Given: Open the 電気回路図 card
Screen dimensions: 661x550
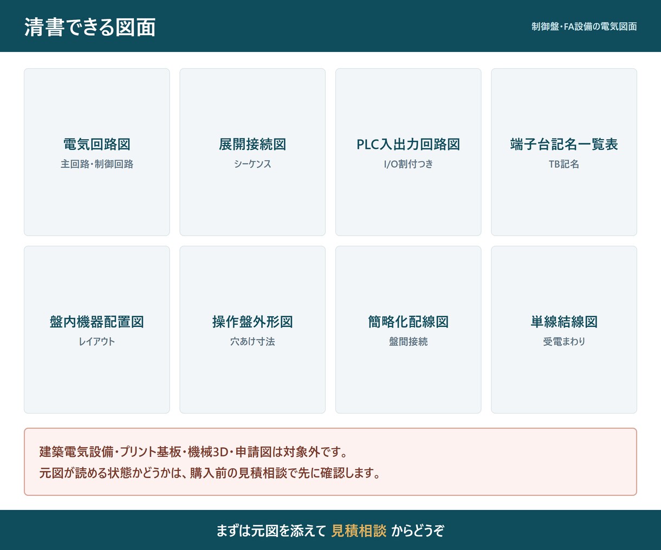Looking at the screenshot, I should [x=97, y=152].
